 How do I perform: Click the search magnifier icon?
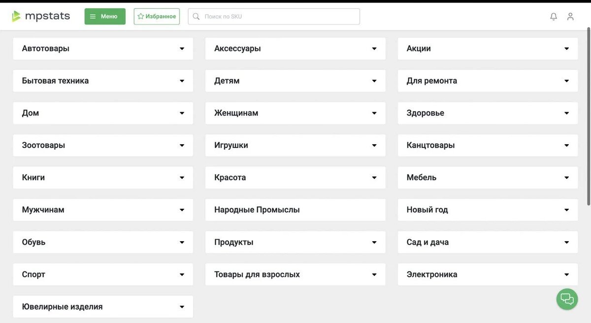click(196, 16)
